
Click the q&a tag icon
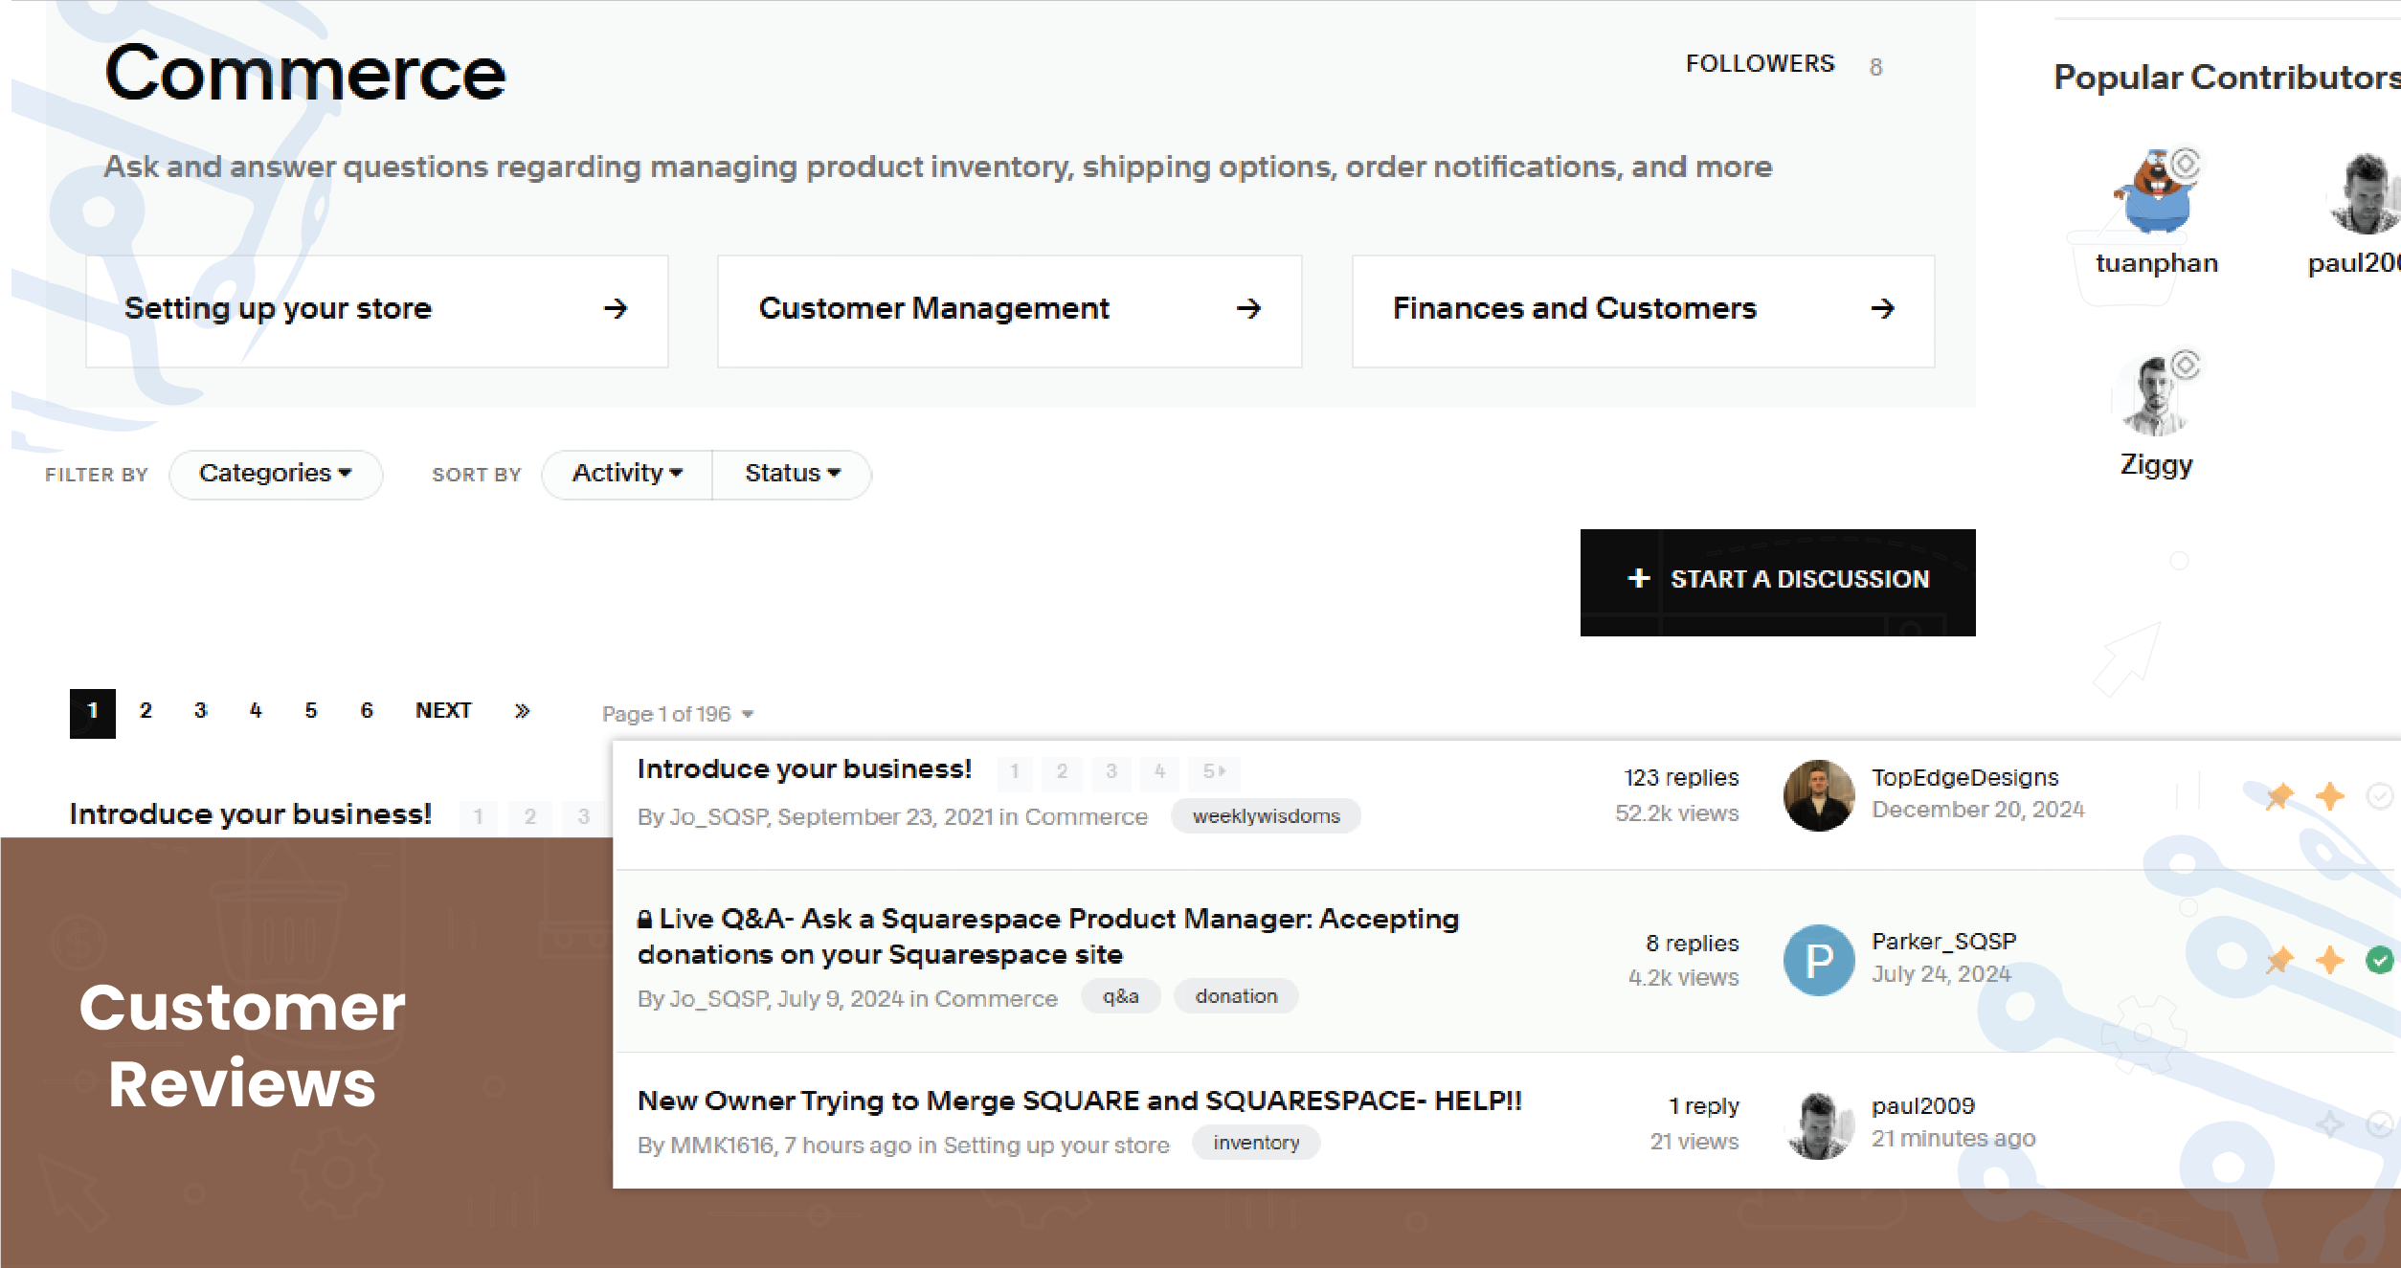coord(1119,995)
